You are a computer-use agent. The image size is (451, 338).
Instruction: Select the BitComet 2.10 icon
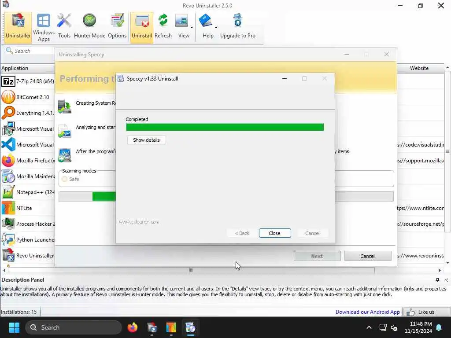point(8,97)
